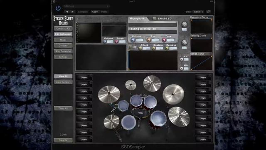Open the Settings page
The height and width of the screenshot is (150, 266).
pyautogui.click(x=63, y=57)
